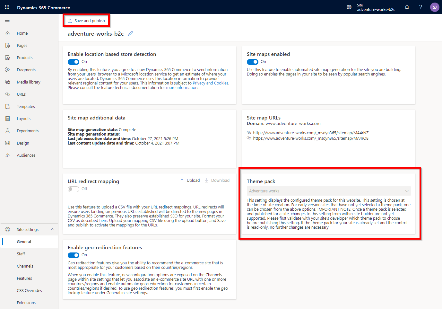The image size is (442, 309).
Task: Click the URLs link icon in the sidebar
Action: 8,94
